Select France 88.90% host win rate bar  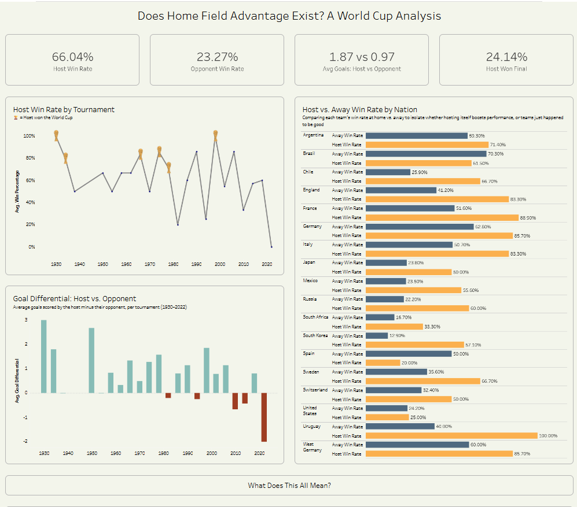click(x=442, y=217)
